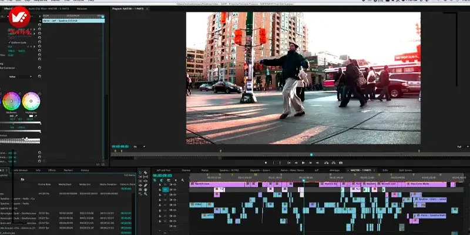This screenshot has height=235, width=470.
Task: Open timeline display settings wrench
Action: [182, 180]
